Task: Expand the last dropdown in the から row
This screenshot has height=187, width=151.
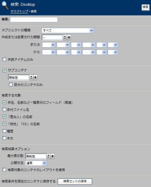Action: click(x=113, y=52)
